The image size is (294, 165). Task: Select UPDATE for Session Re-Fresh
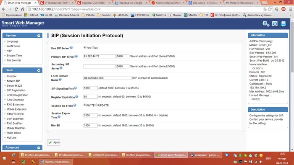[x=97, y=105]
